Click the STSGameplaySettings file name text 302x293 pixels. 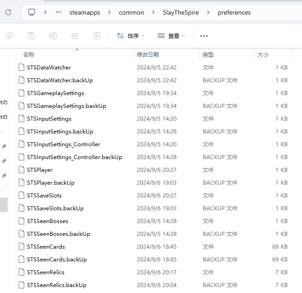(55, 93)
